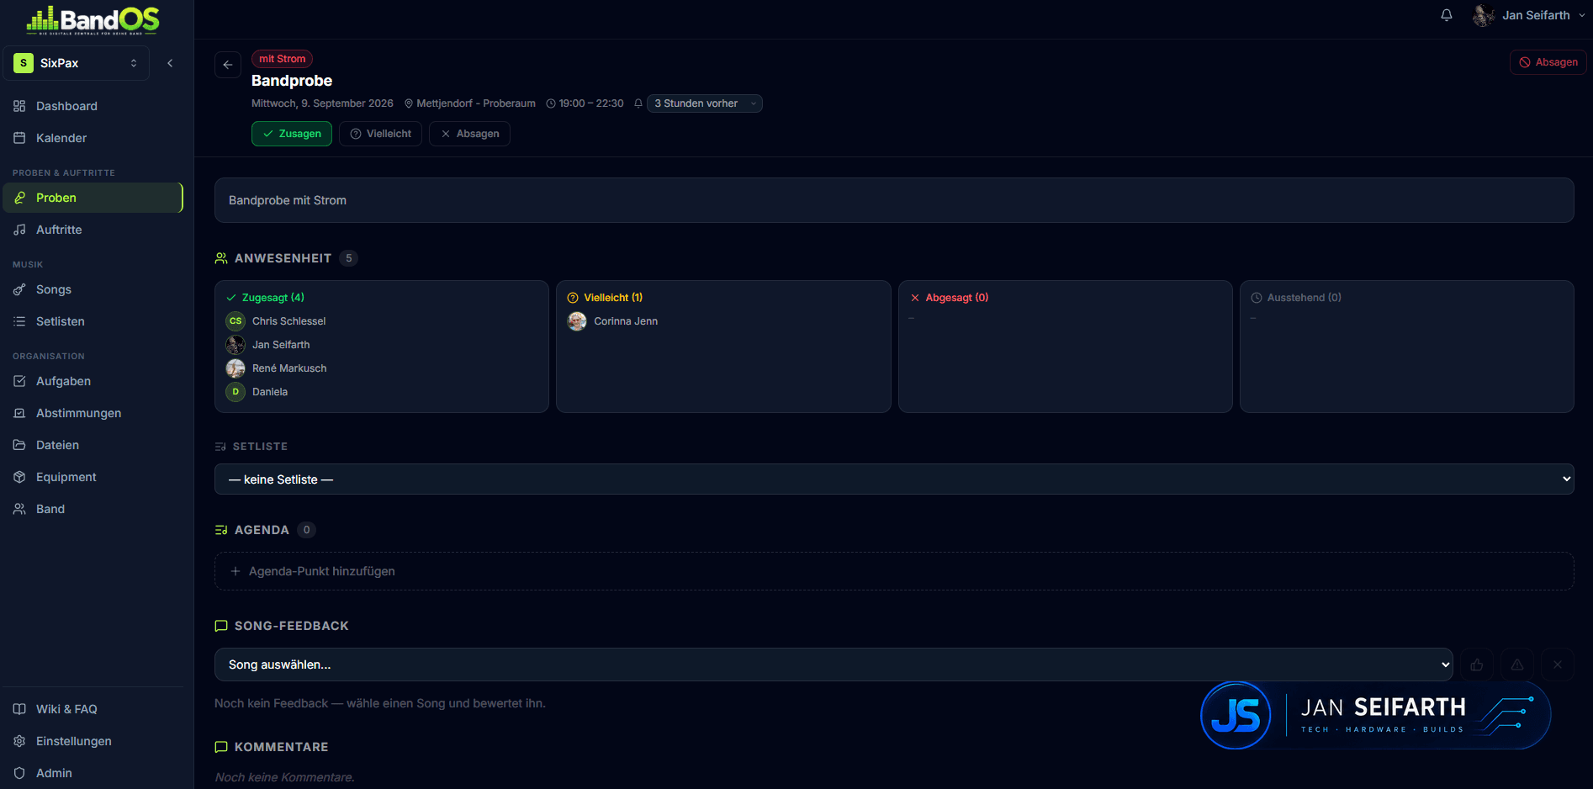The image size is (1593, 789).
Task: Click the BandOS logo
Action: pyautogui.click(x=93, y=19)
